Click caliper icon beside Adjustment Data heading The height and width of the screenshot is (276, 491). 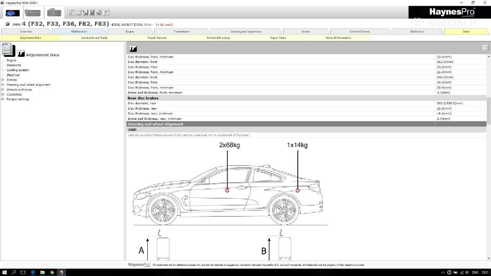21,53
